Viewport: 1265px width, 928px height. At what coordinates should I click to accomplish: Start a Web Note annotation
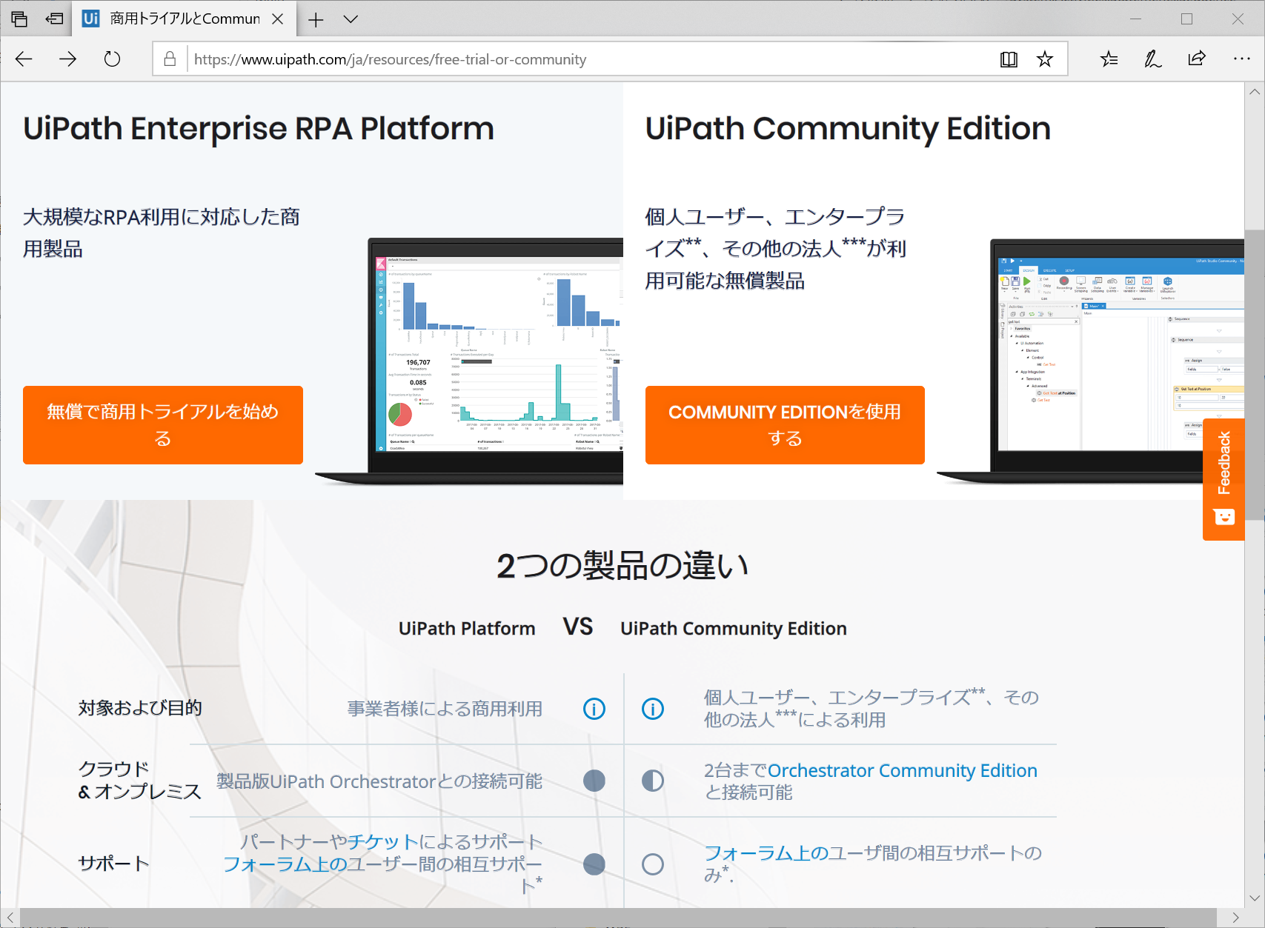pos(1152,59)
